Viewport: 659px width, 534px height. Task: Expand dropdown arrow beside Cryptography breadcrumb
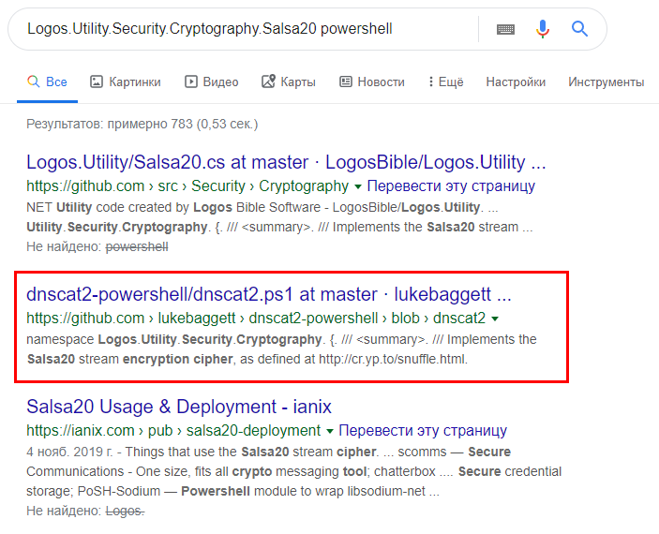[x=358, y=186]
